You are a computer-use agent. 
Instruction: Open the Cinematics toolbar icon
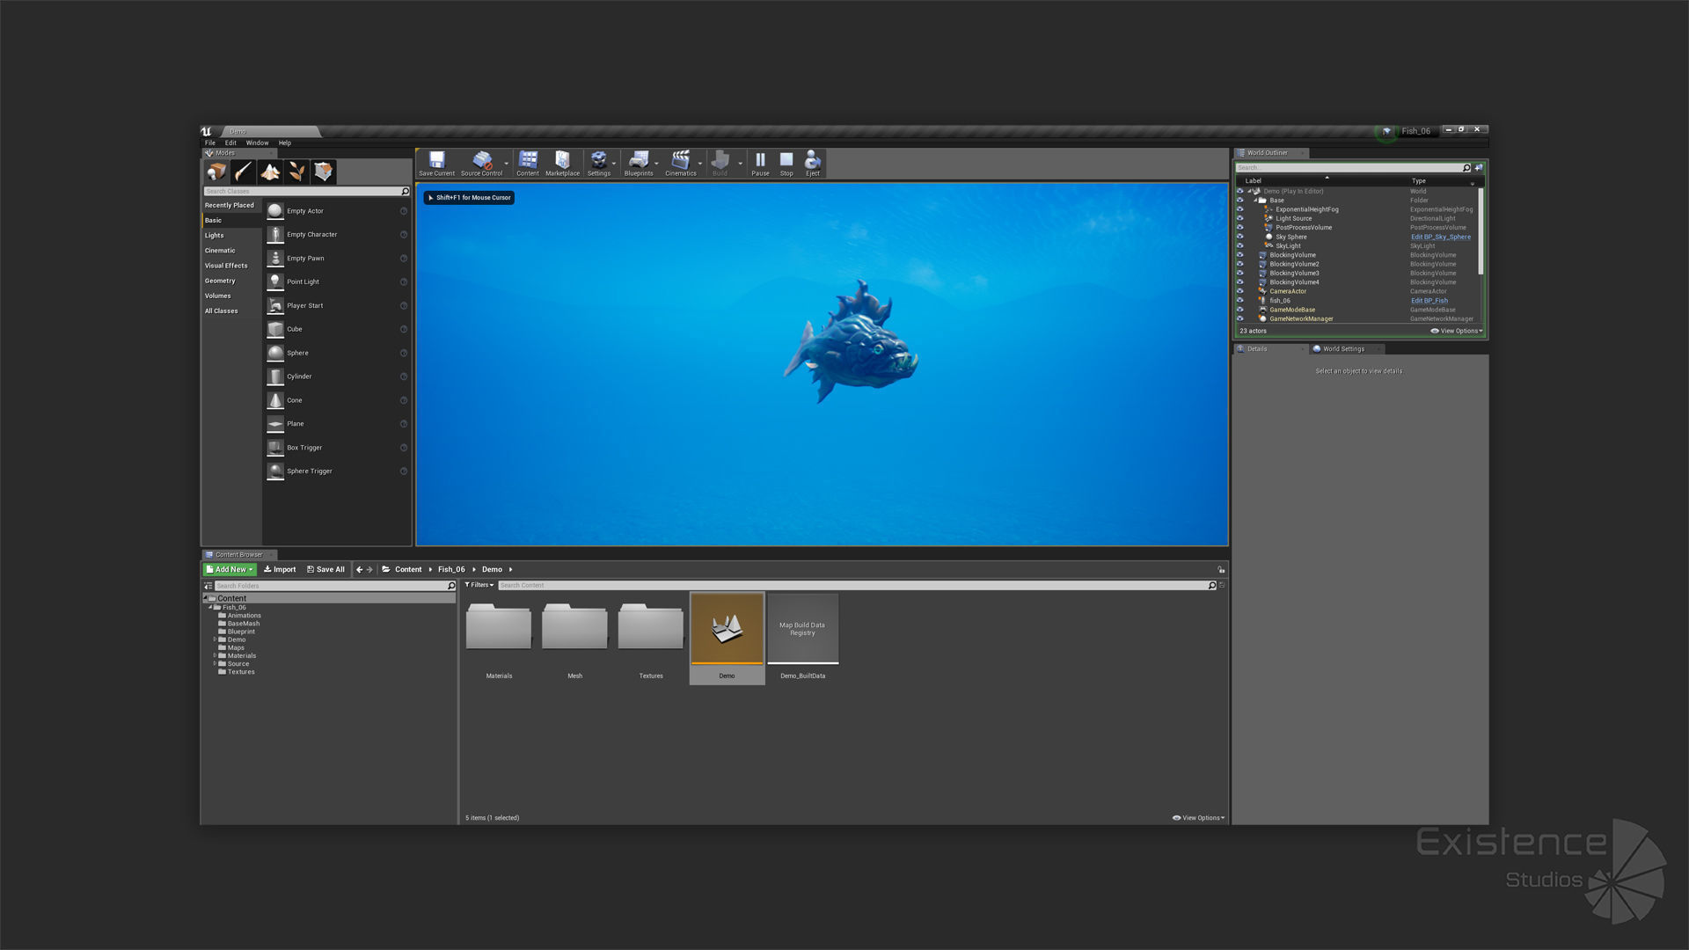pos(680,163)
